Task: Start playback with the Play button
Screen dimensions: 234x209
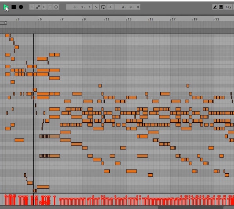Action: 6,7
